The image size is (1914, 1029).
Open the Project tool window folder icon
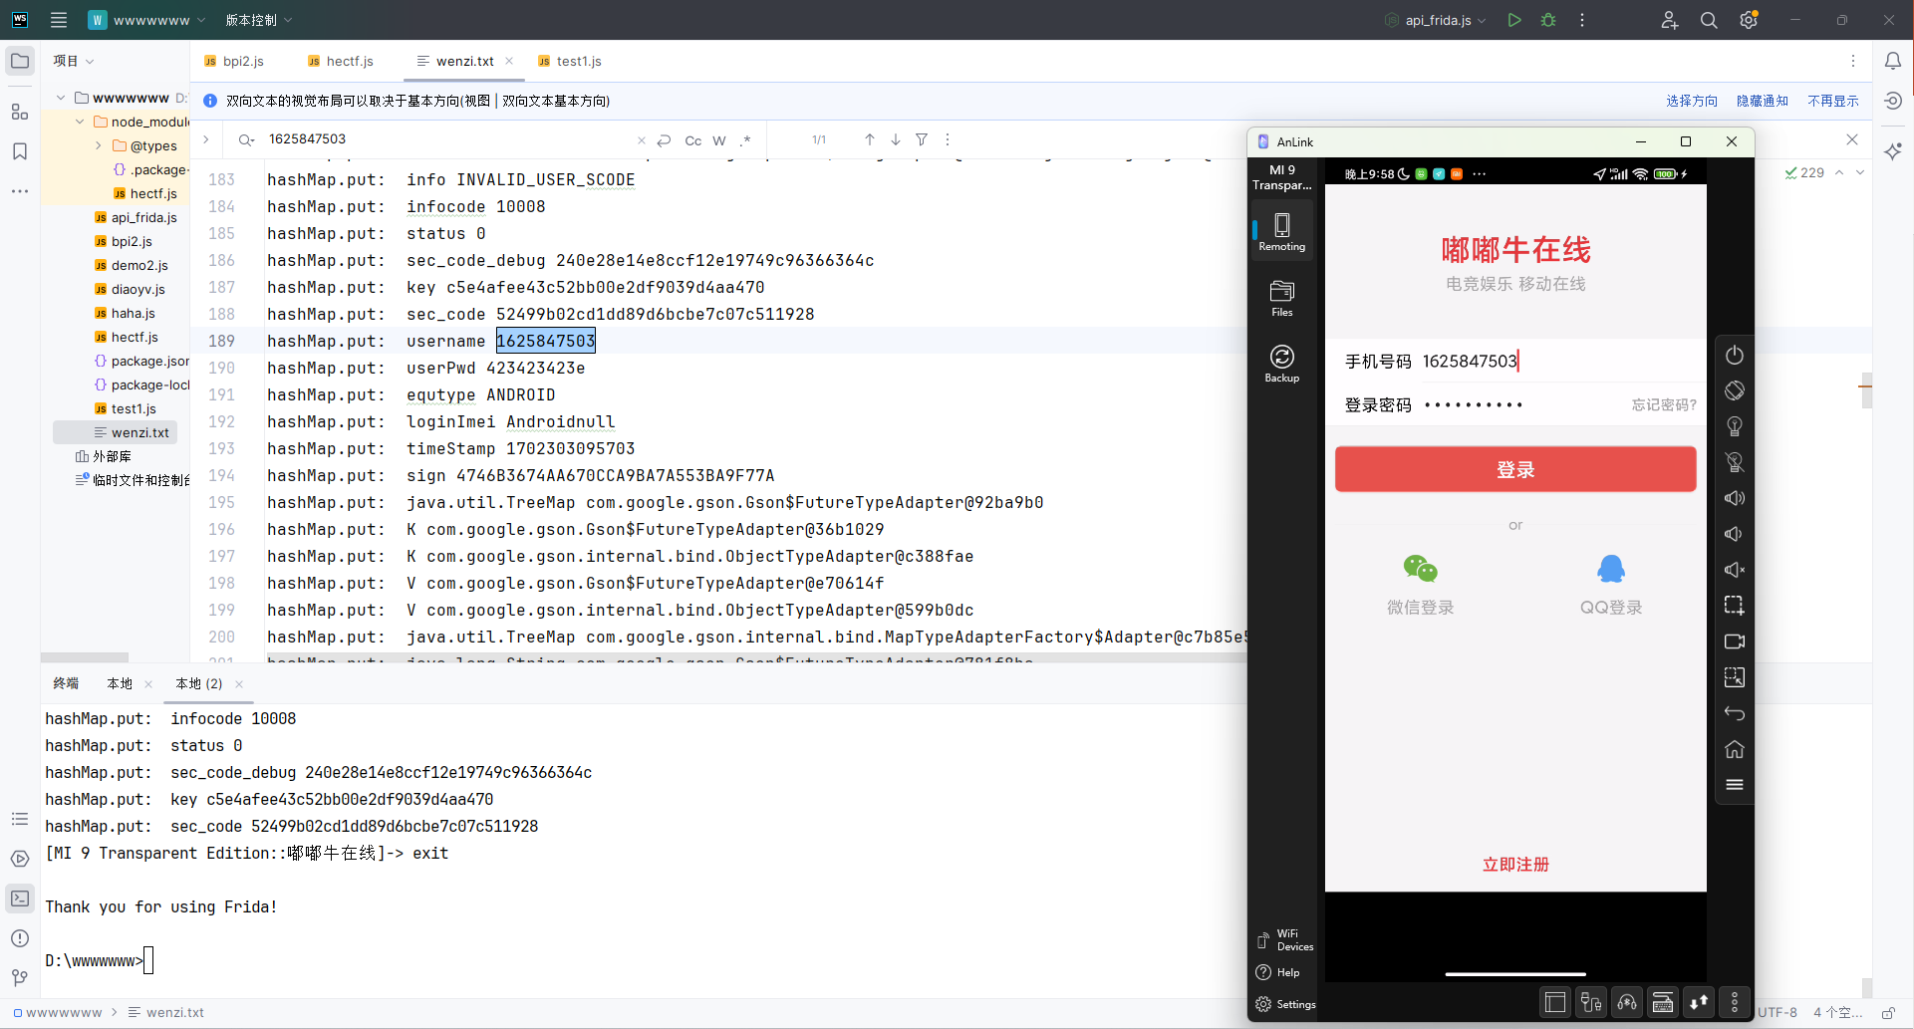[20, 61]
